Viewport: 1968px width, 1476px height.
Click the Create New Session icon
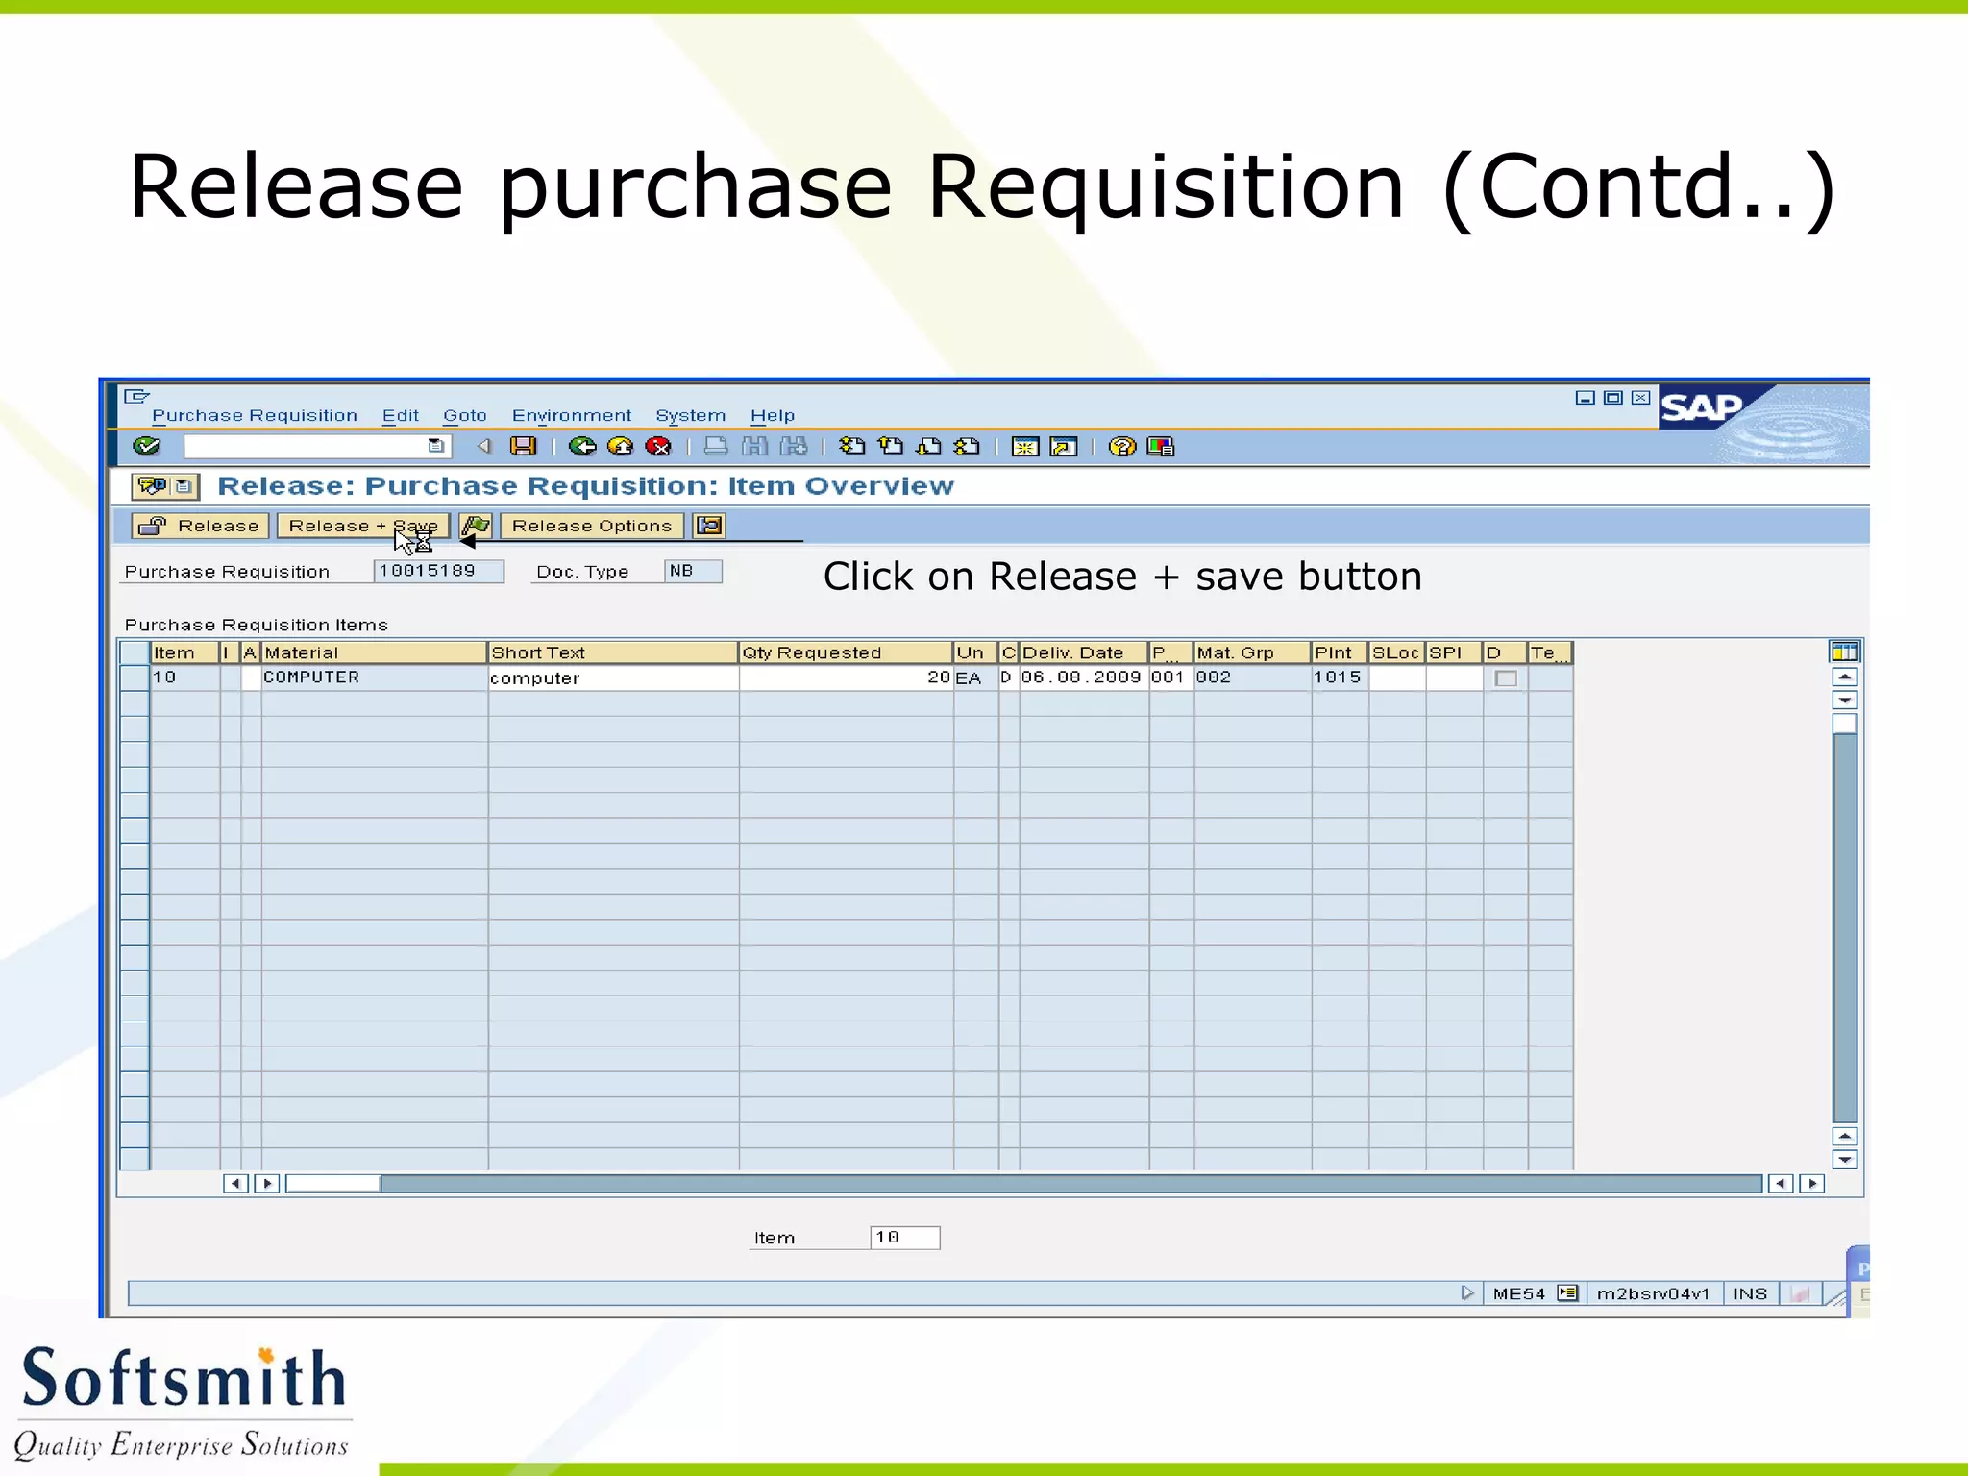[x=1025, y=447]
